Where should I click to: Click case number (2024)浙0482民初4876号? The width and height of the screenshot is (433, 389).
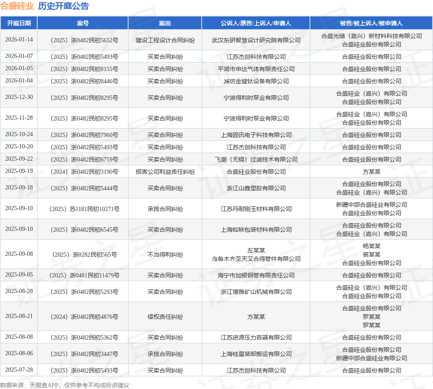click(84, 317)
